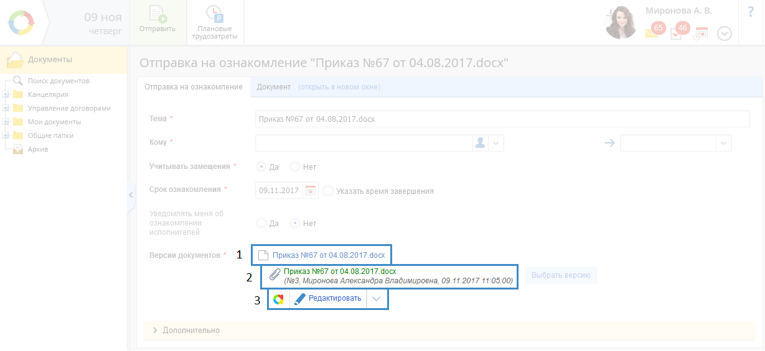765x351 pixels.
Task: Select the Канцелярия folder
Action: pos(48,94)
